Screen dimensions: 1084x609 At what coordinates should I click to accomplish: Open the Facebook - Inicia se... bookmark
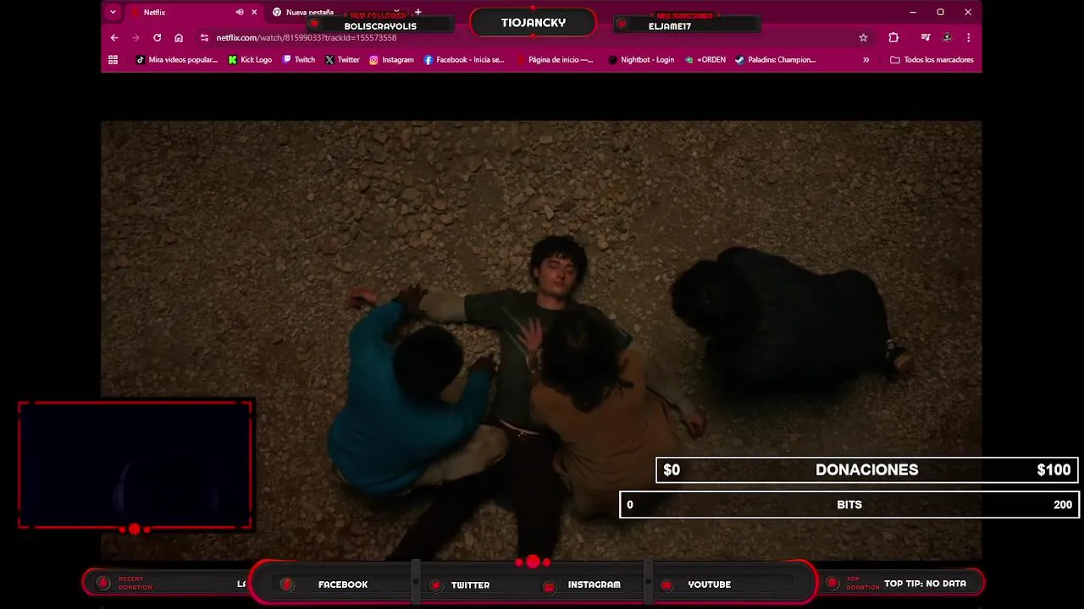point(464,59)
